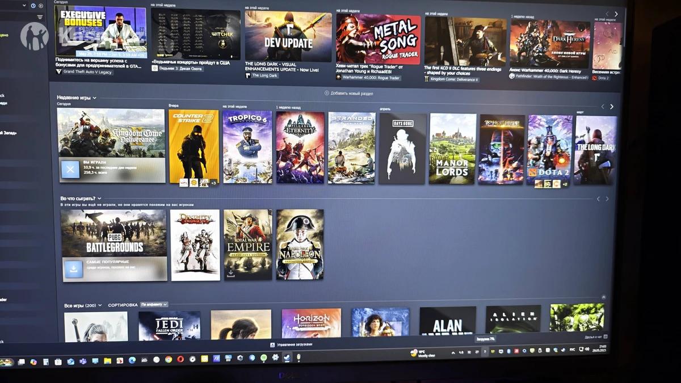
Task: Select Manor Lords in recent games
Action: click(x=452, y=149)
